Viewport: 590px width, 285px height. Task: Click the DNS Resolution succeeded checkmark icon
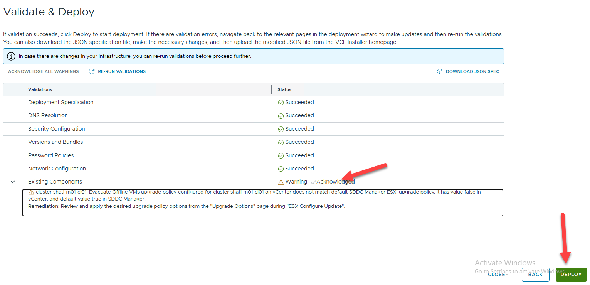[281, 116]
